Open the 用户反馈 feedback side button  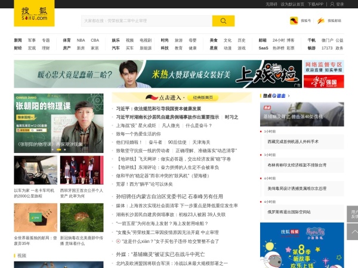pos(354,214)
